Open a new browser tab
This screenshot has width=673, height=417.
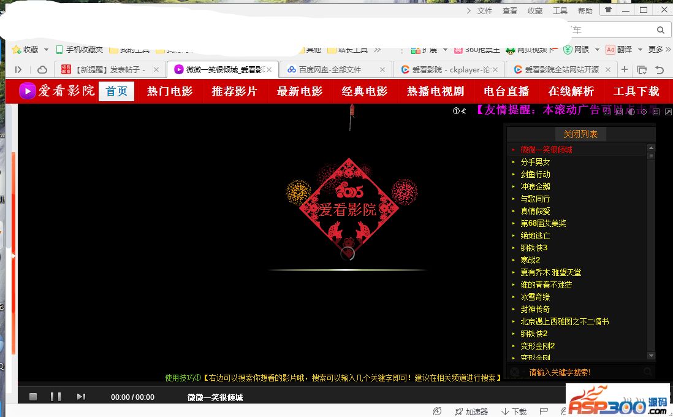pos(625,69)
